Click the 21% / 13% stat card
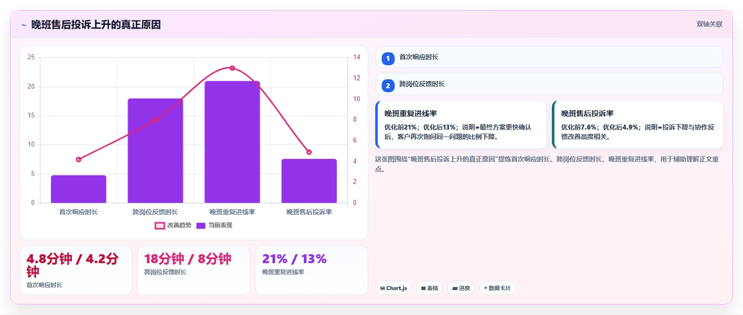Image resolution: width=743 pixels, height=315 pixels. click(x=311, y=270)
